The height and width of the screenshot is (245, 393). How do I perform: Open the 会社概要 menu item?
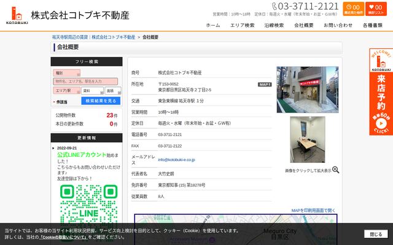coord(304,25)
